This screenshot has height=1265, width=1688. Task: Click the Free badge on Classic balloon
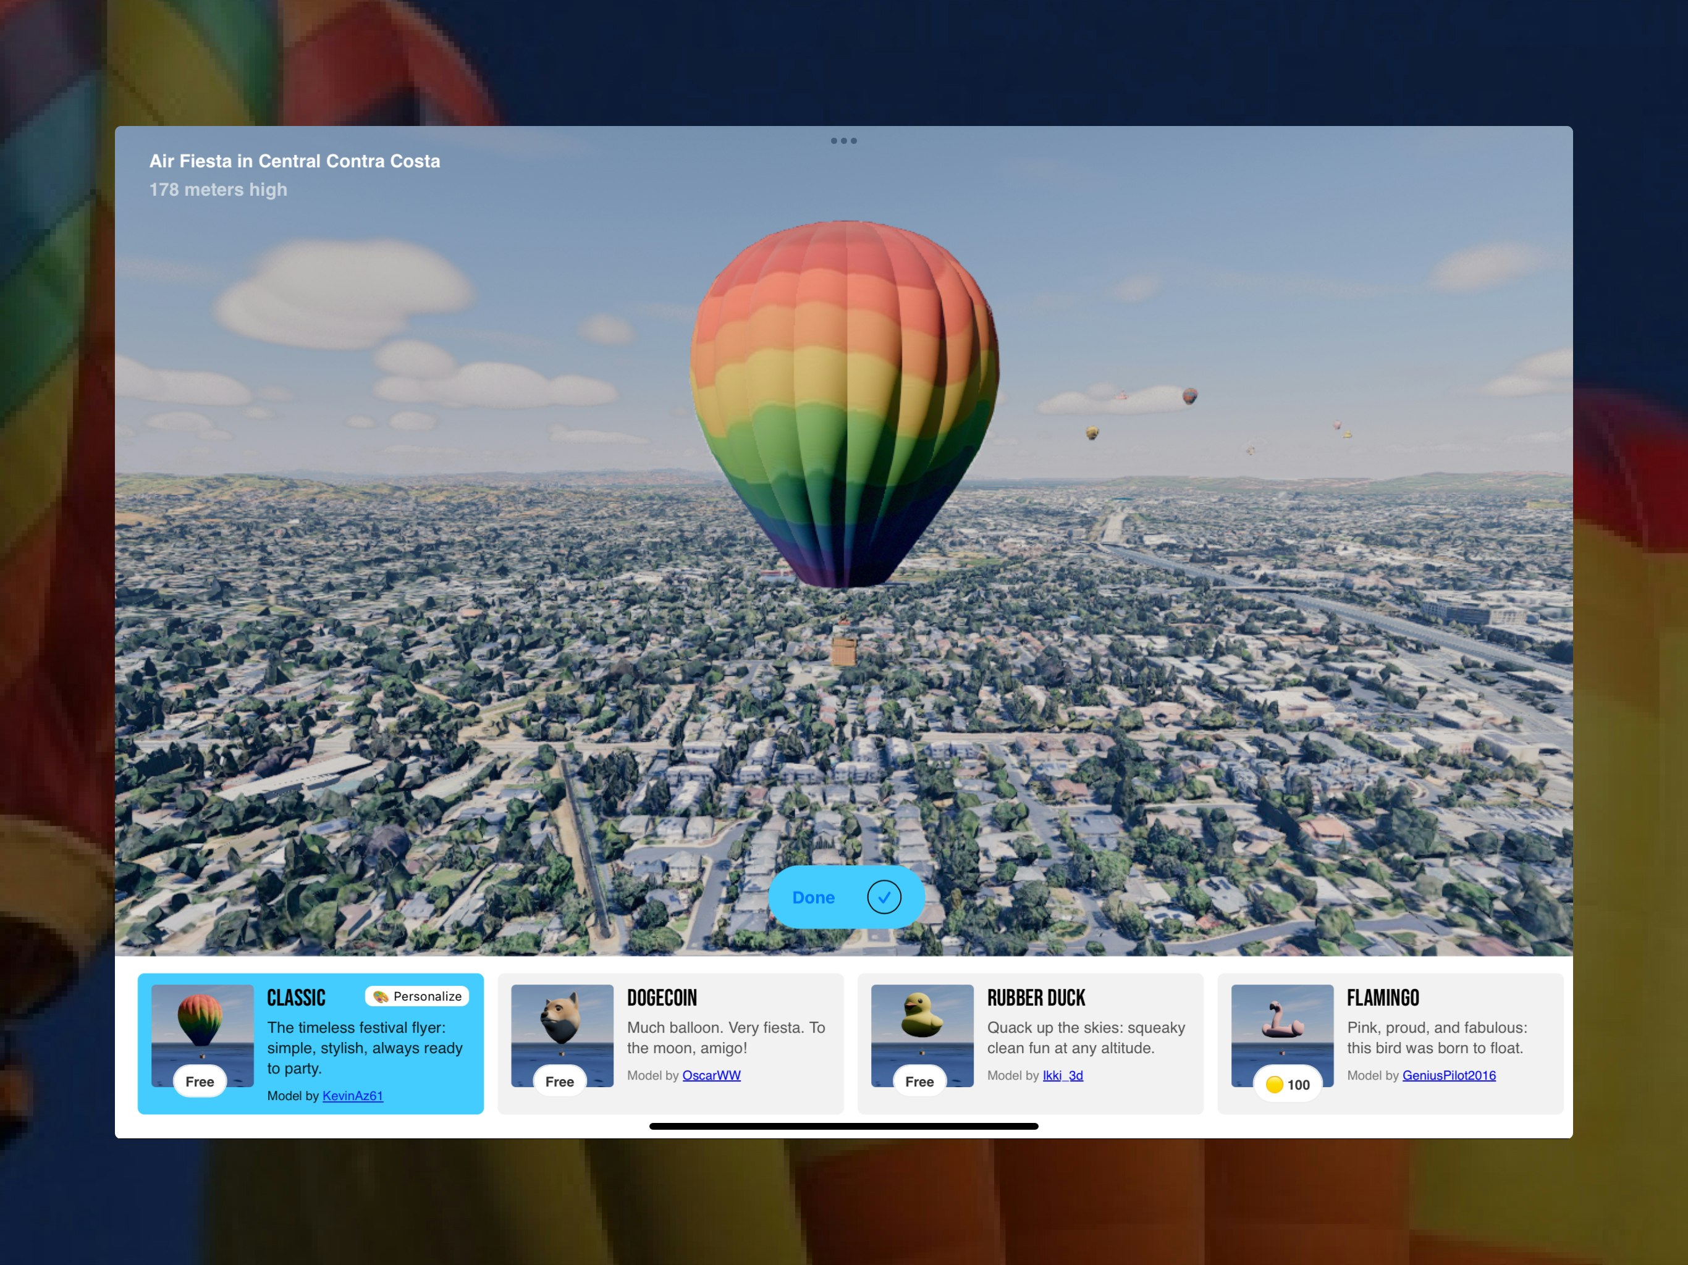200,1081
